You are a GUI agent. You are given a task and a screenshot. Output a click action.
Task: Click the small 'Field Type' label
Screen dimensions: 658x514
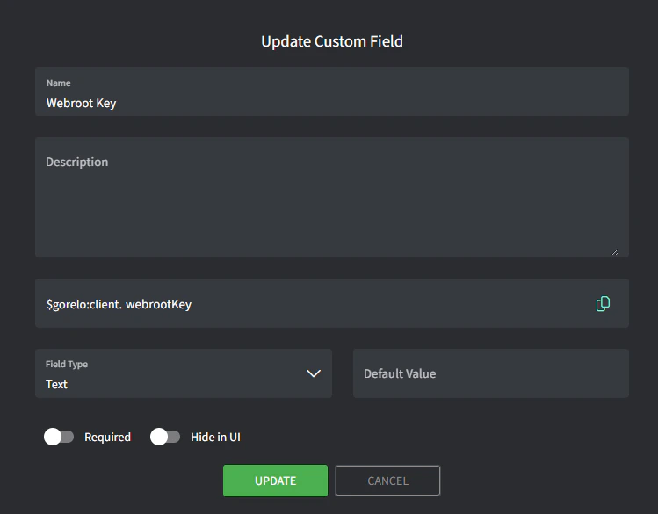(67, 364)
